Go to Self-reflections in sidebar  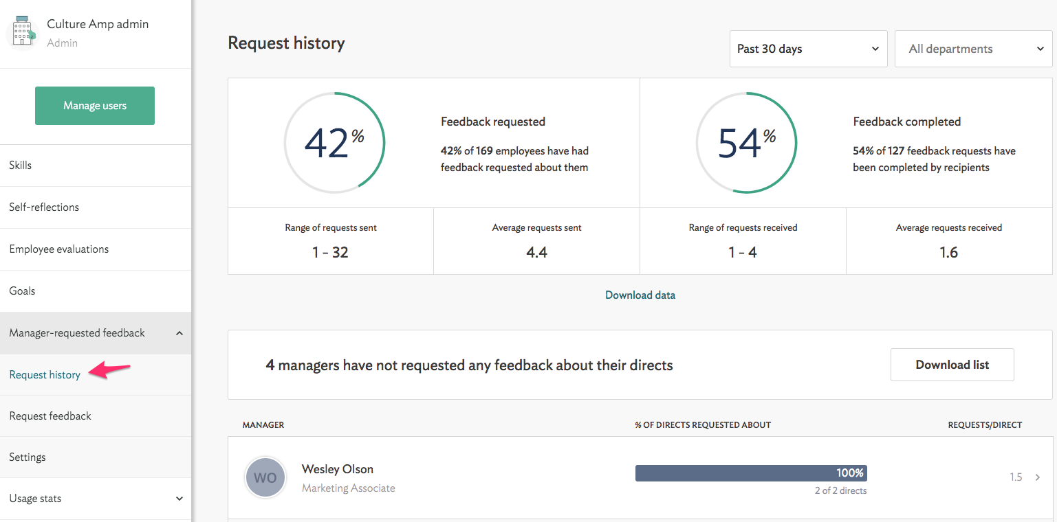[44, 207]
